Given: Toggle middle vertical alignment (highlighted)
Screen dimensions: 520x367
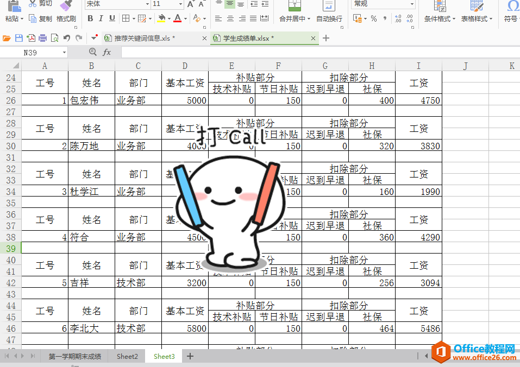Looking at the screenshot, I should (229, 4).
